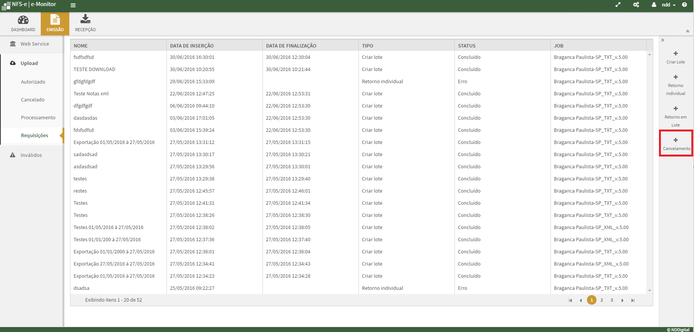Go to page 2 of results
This screenshot has width=694, height=332.
tap(602, 300)
